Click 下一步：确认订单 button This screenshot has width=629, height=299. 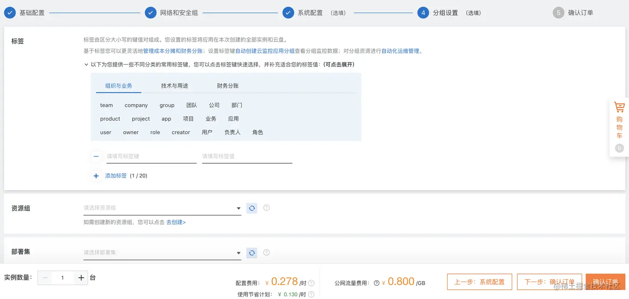click(550, 282)
